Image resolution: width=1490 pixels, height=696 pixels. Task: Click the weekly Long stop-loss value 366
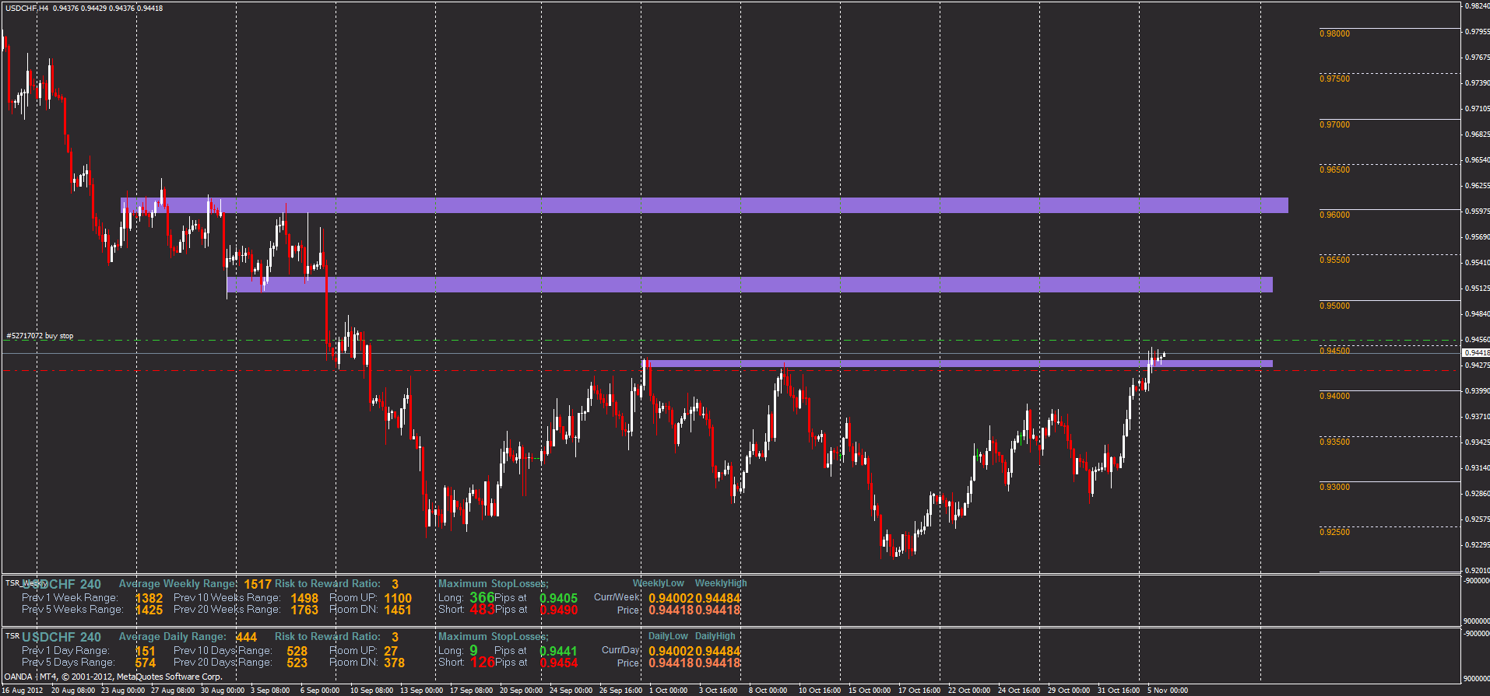pos(482,597)
